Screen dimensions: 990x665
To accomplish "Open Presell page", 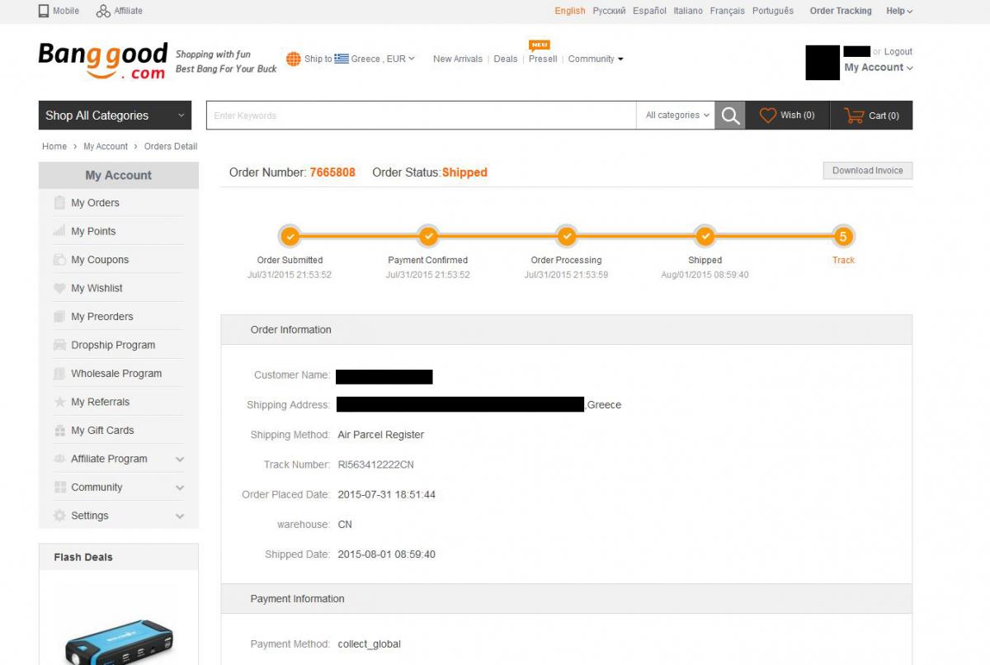I will [x=543, y=59].
